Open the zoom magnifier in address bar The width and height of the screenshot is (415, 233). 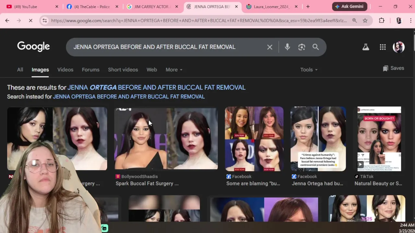354,20
